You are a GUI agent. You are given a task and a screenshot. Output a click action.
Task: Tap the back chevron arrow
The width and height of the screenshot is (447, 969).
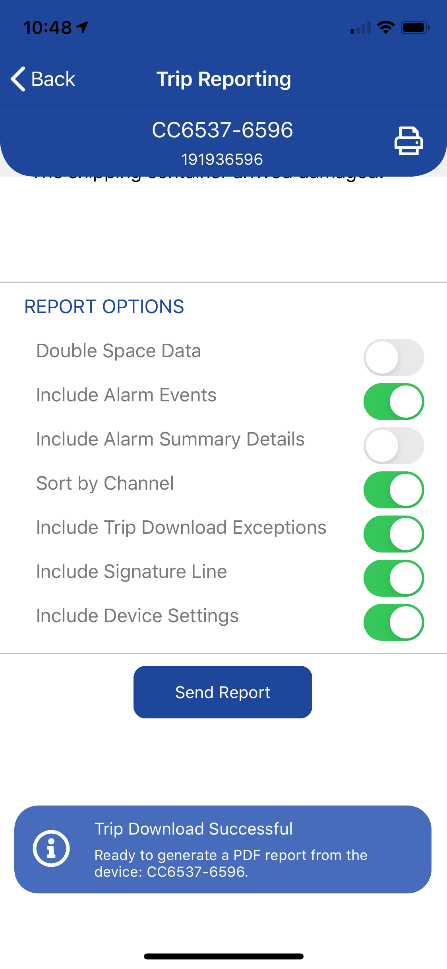[18, 79]
